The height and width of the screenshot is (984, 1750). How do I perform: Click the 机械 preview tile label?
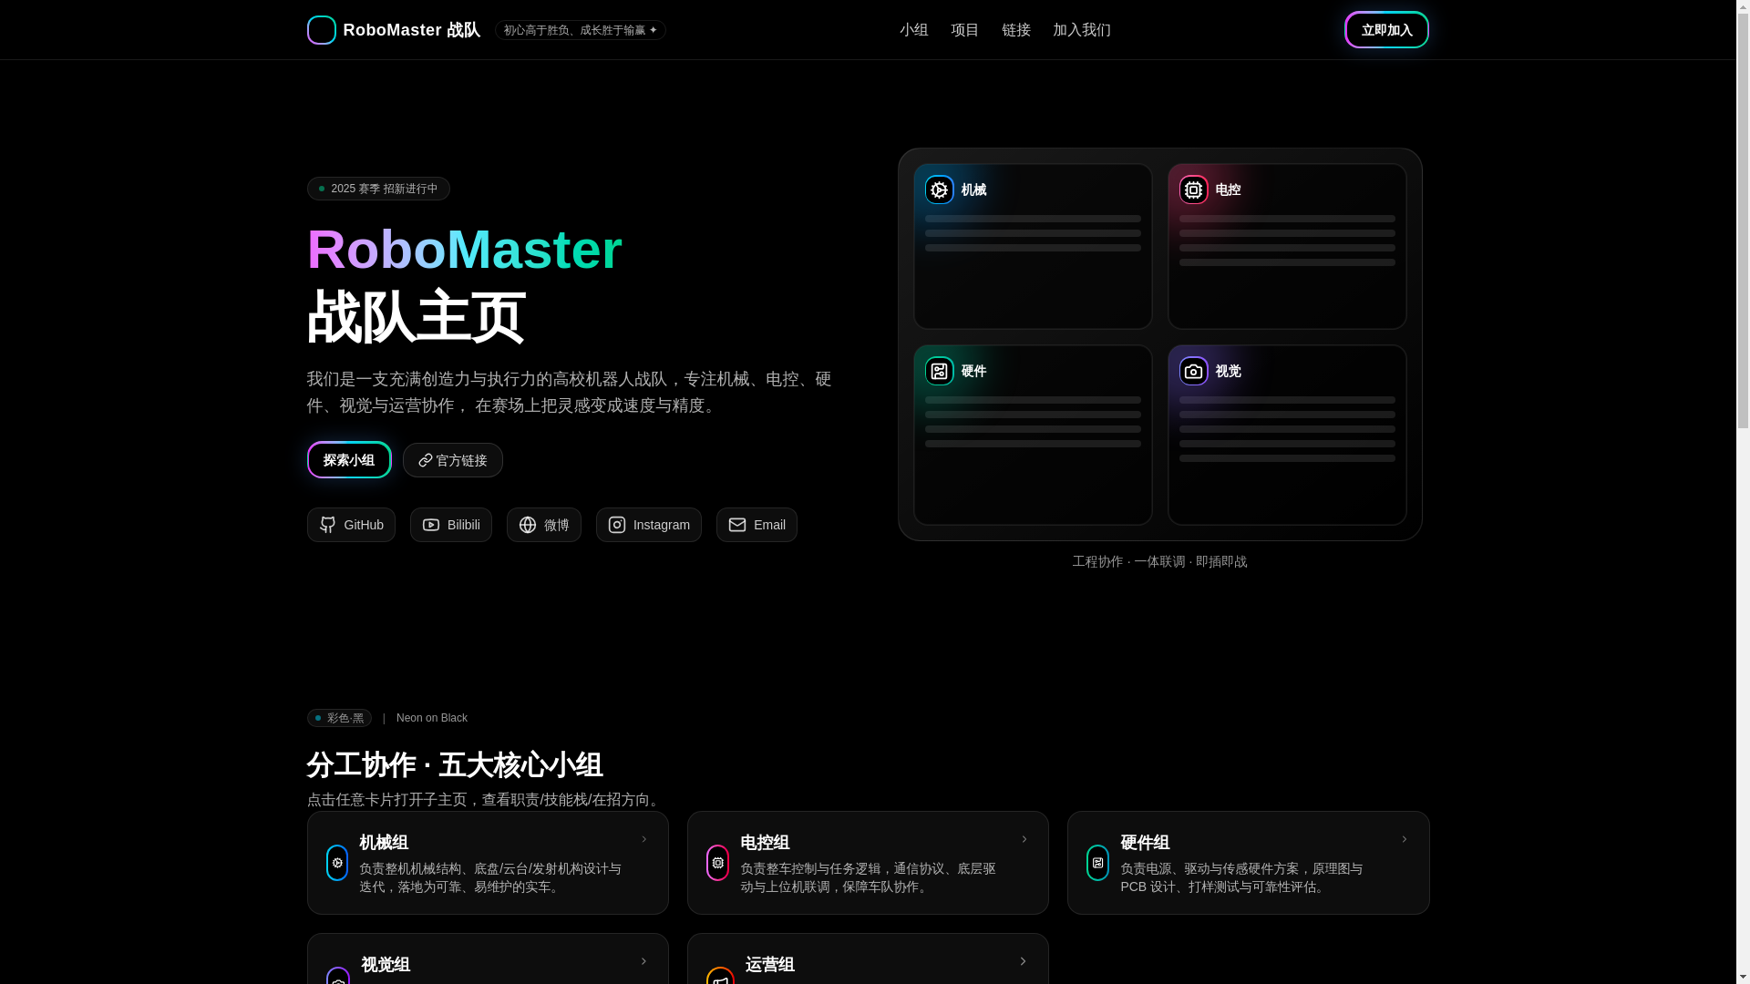click(x=973, y=190)
